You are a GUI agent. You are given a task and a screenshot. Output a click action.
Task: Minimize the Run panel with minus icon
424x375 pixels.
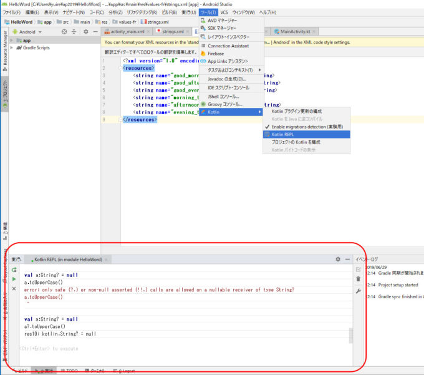pos(347,259)
